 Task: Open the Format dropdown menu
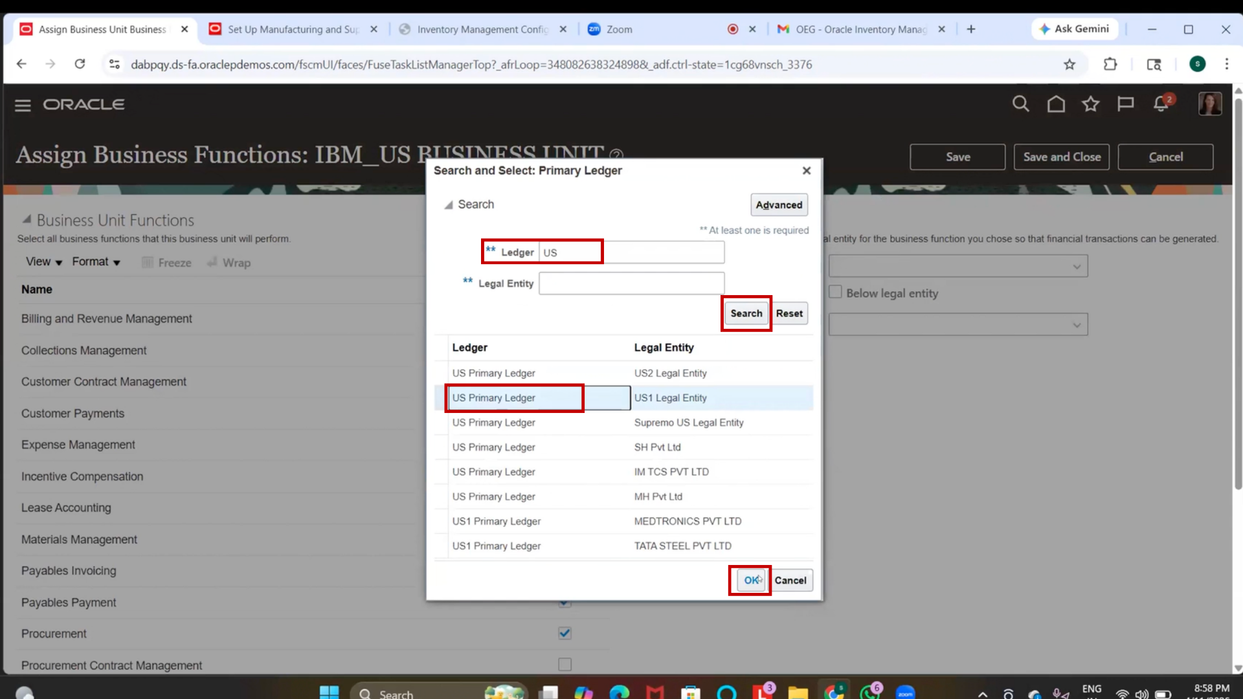[x=96, y=261]
